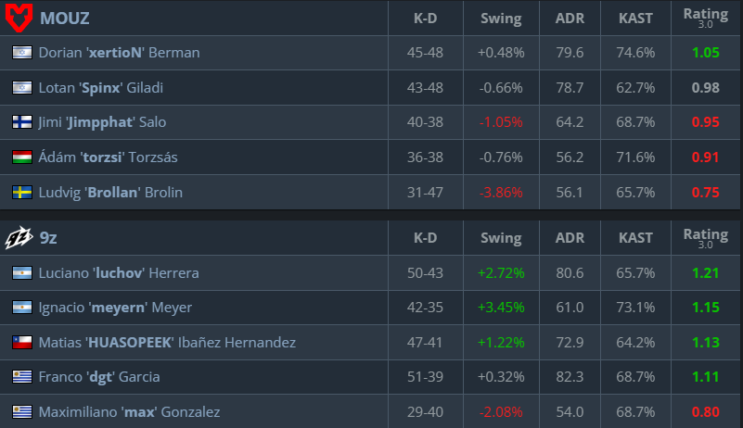Image resolution: width=743 pixels, height=428 pixels.
Task: Open Lotan 'Spinx' Giladi's player profile
Action: 102,88
